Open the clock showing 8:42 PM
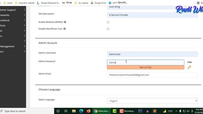Screen dimensions: 203x114 [199, 111]
